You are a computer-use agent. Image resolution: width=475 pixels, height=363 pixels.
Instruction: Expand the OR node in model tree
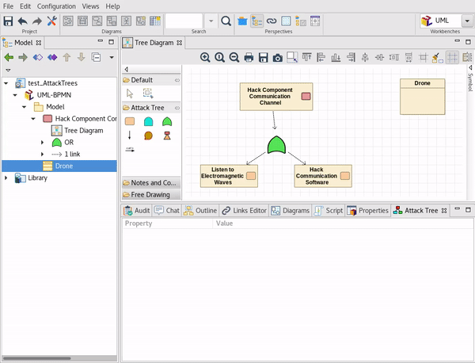pyautogui.click(x=44, y=143)
